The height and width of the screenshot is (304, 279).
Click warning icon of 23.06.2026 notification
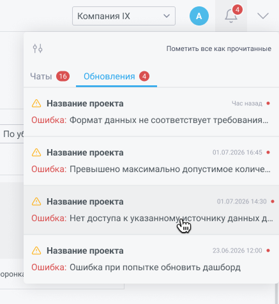[x=36, y=250]
